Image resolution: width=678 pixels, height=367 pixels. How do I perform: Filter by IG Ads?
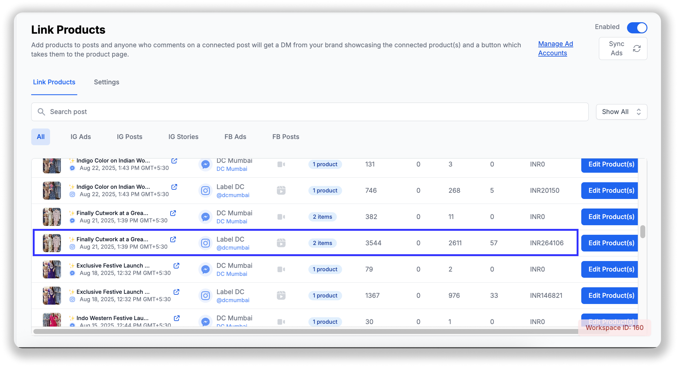(81, 137)
